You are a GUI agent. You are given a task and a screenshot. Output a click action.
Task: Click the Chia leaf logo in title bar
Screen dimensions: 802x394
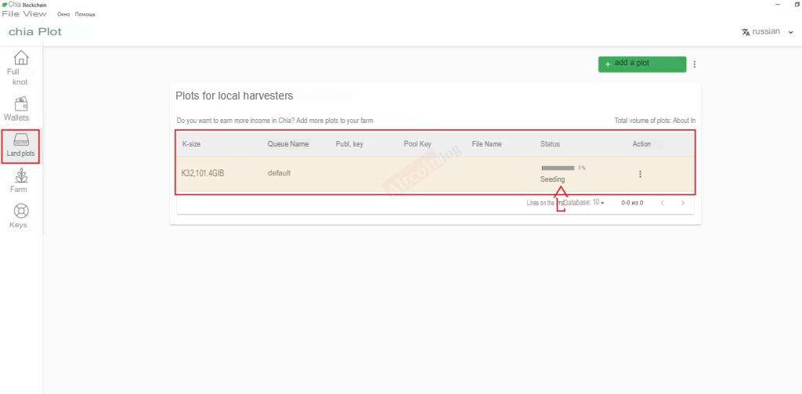click(x=5, y=4)
